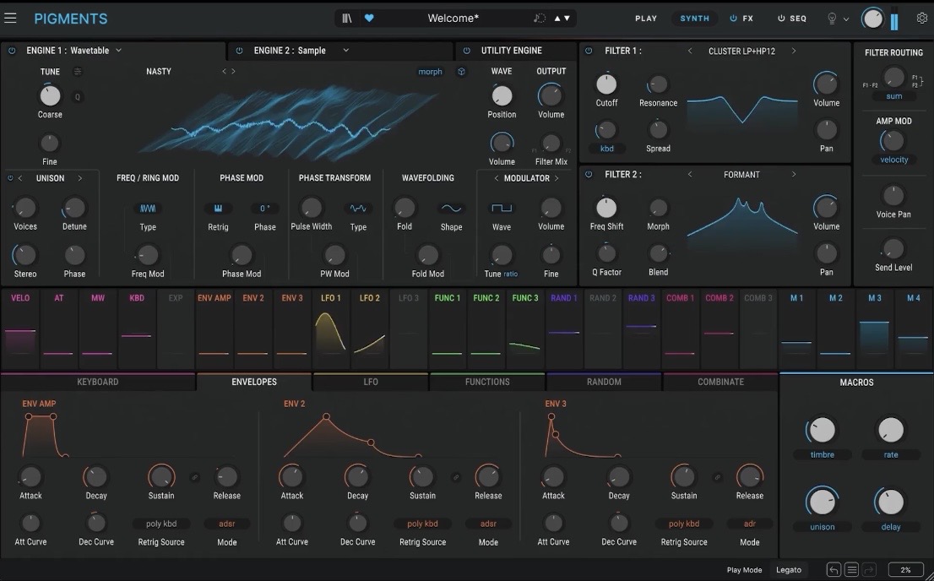
Task: Change the Play Mode from Legato
Action: tap(788, 569)
